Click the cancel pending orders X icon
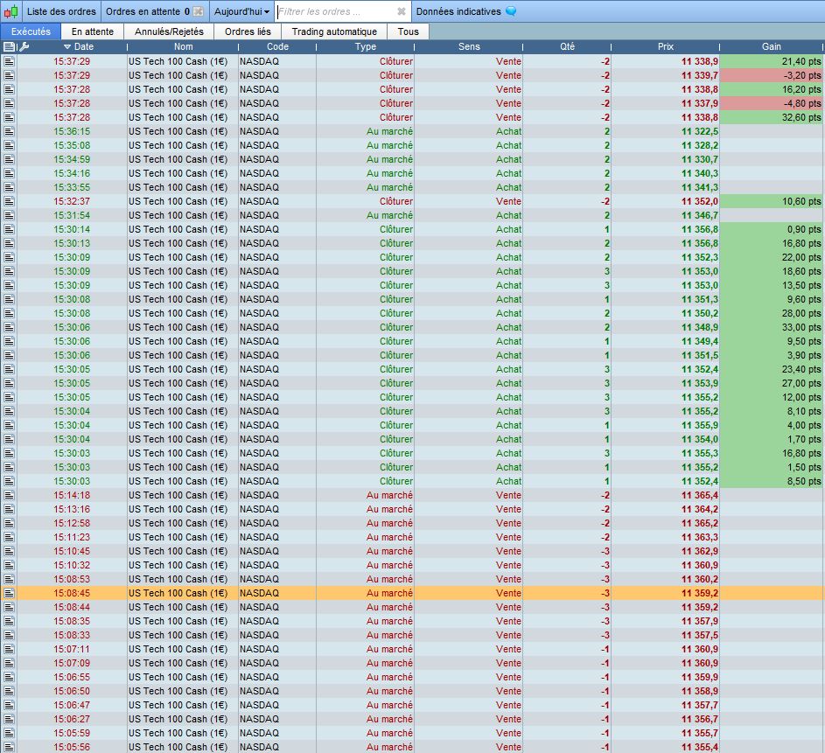Screen dimensions: 825x753 [x=198, y=11]
